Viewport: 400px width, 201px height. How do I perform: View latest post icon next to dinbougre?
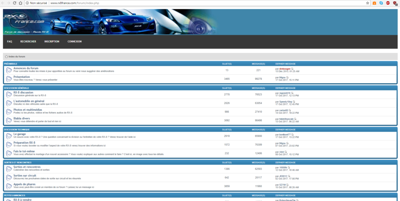coord(292,69)
